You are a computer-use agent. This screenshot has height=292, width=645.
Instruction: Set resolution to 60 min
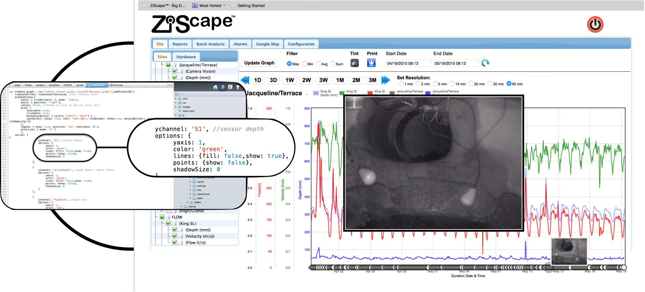coord(509,83)
